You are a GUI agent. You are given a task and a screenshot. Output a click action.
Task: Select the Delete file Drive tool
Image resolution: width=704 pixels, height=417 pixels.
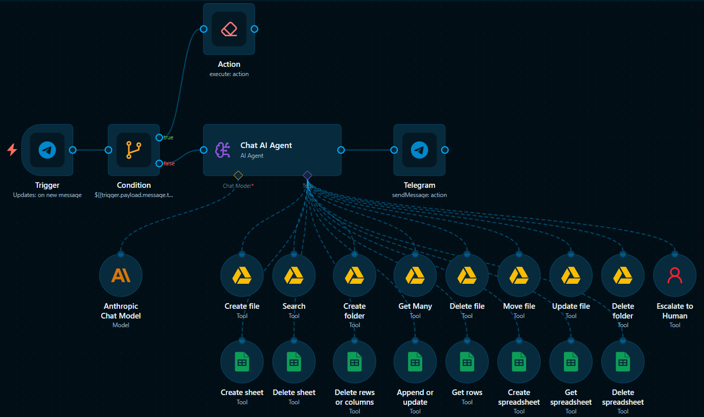point(467,276)
